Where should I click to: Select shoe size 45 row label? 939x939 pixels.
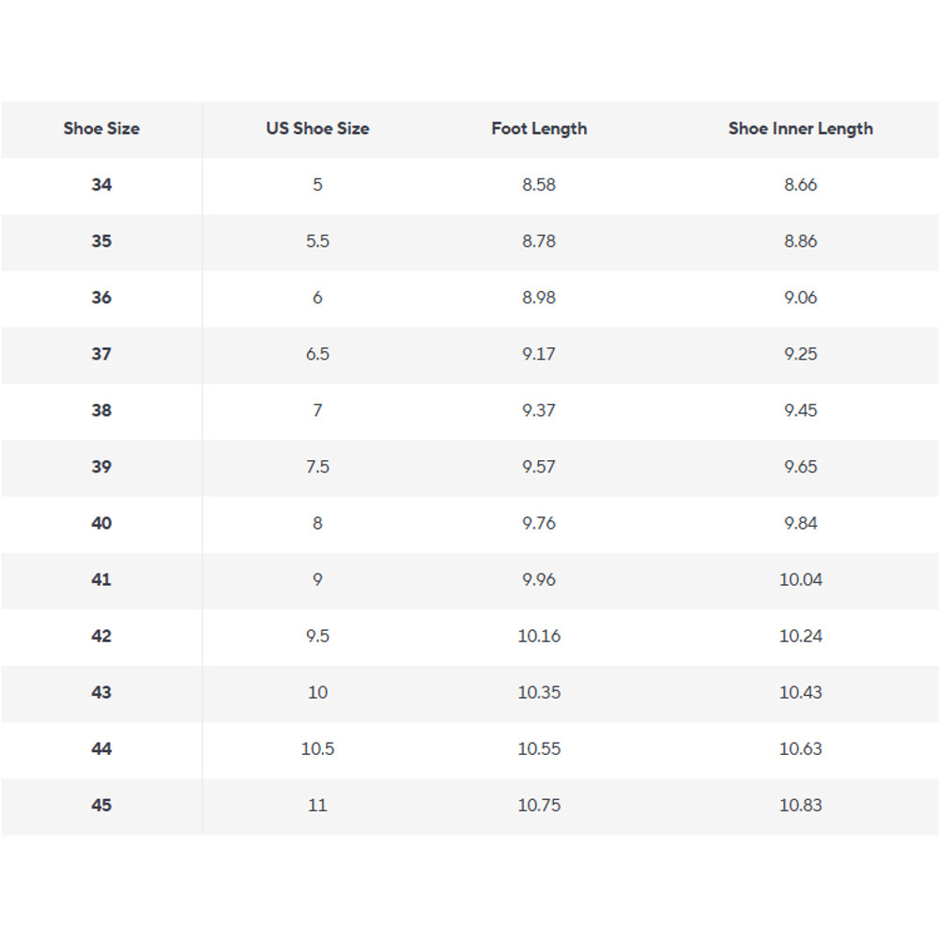tap(101, 805)
